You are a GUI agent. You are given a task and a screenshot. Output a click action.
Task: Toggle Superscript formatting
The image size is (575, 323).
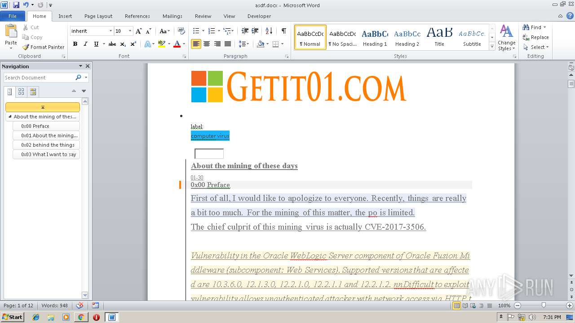pyautogui.click(x=133, y=44)
